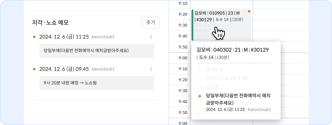Click 도수 14 tag on appointment card

tap(222, 19)
